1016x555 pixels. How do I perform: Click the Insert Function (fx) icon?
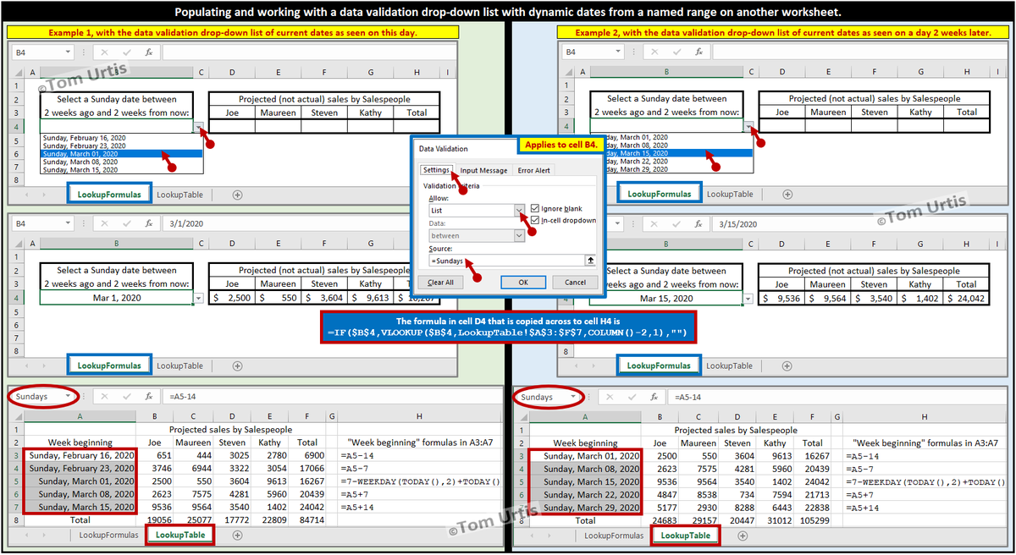149,52
